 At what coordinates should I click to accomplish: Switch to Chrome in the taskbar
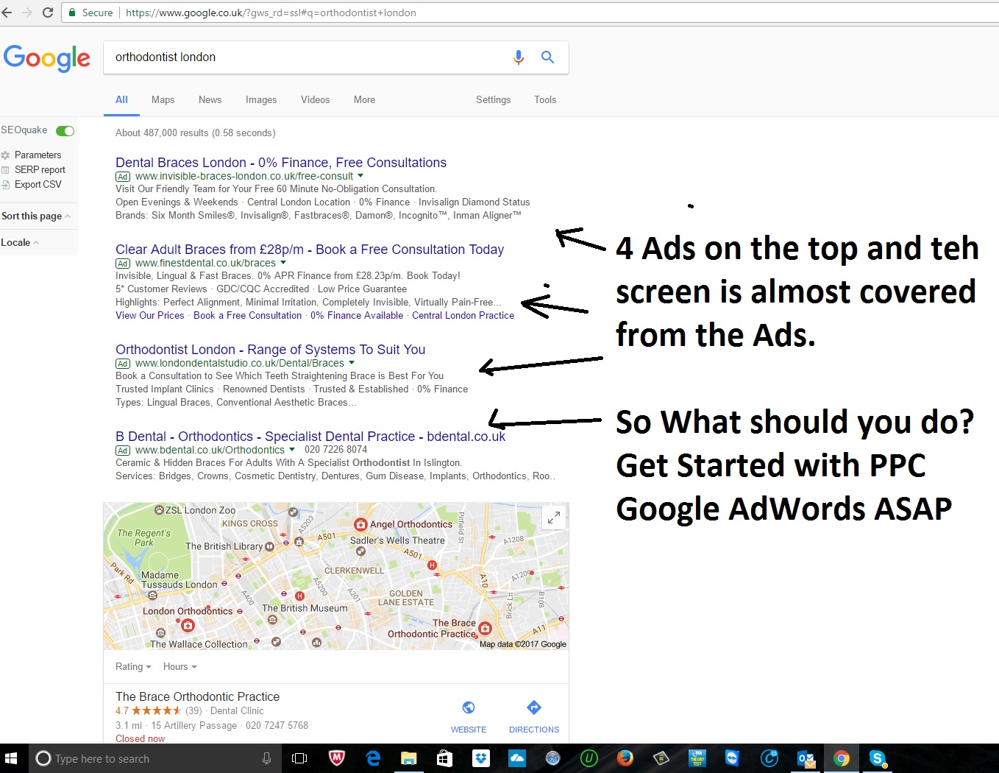pyautogui.click(x=842, y=758)
